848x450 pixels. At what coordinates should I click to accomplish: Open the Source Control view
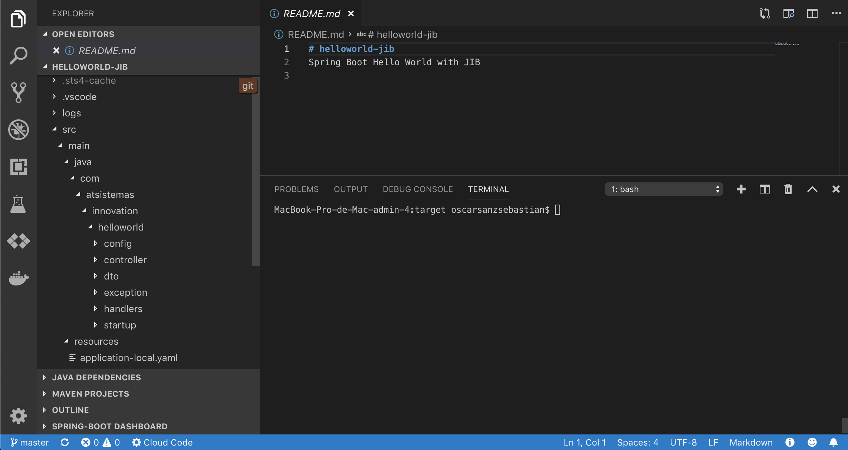(18, 92)
